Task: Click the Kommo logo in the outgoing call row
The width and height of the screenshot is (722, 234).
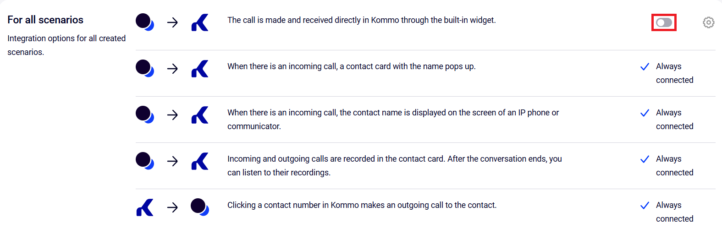Action: [145, 207]
